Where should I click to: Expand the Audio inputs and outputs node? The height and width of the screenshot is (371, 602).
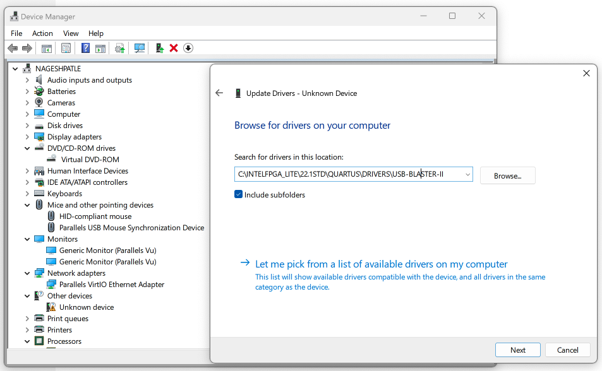coord(27,80)
